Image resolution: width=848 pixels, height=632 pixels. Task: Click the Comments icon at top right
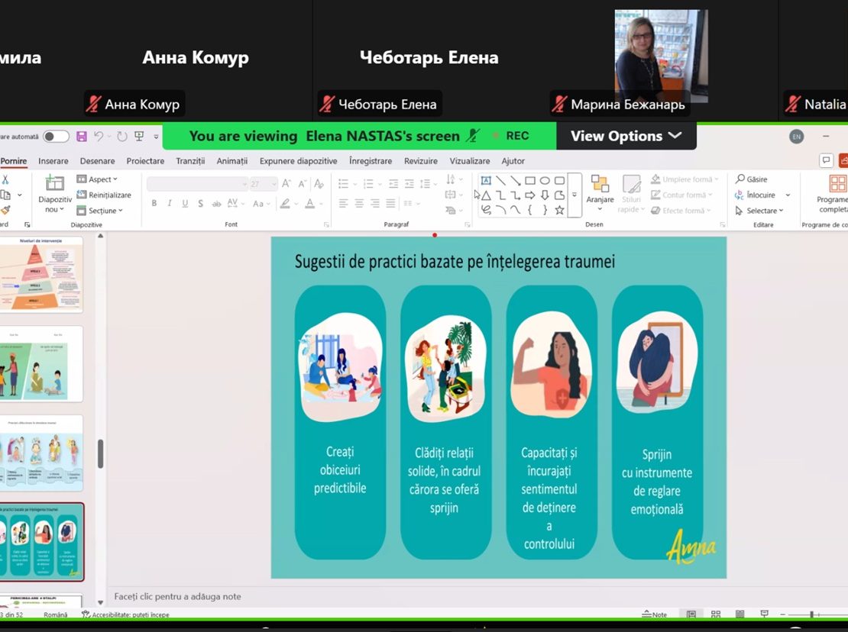tap(826, 160)
